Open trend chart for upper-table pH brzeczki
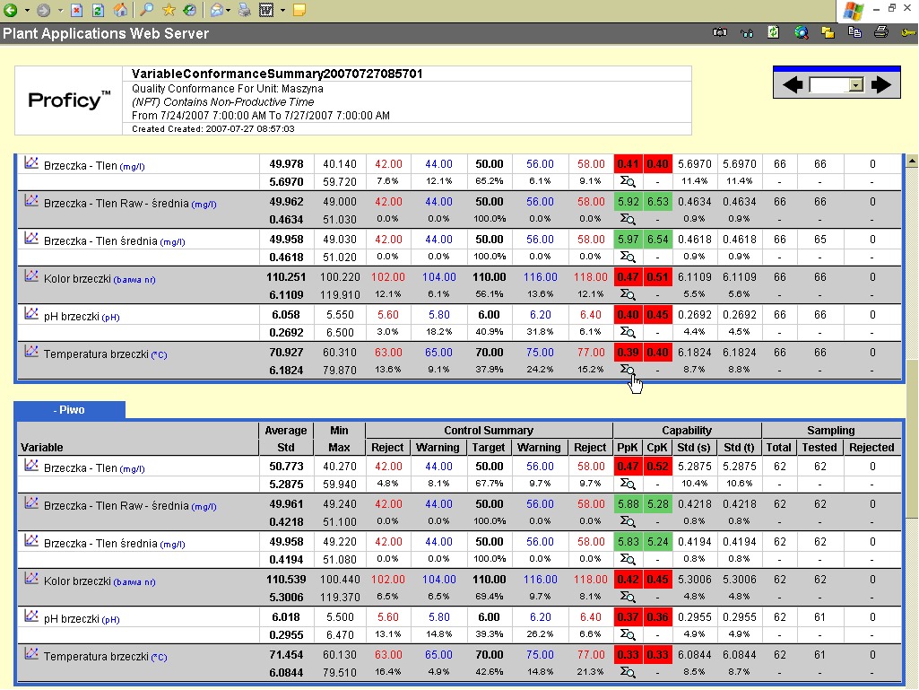The height and width of the screenshot is (690, 919). click(31, 313)
